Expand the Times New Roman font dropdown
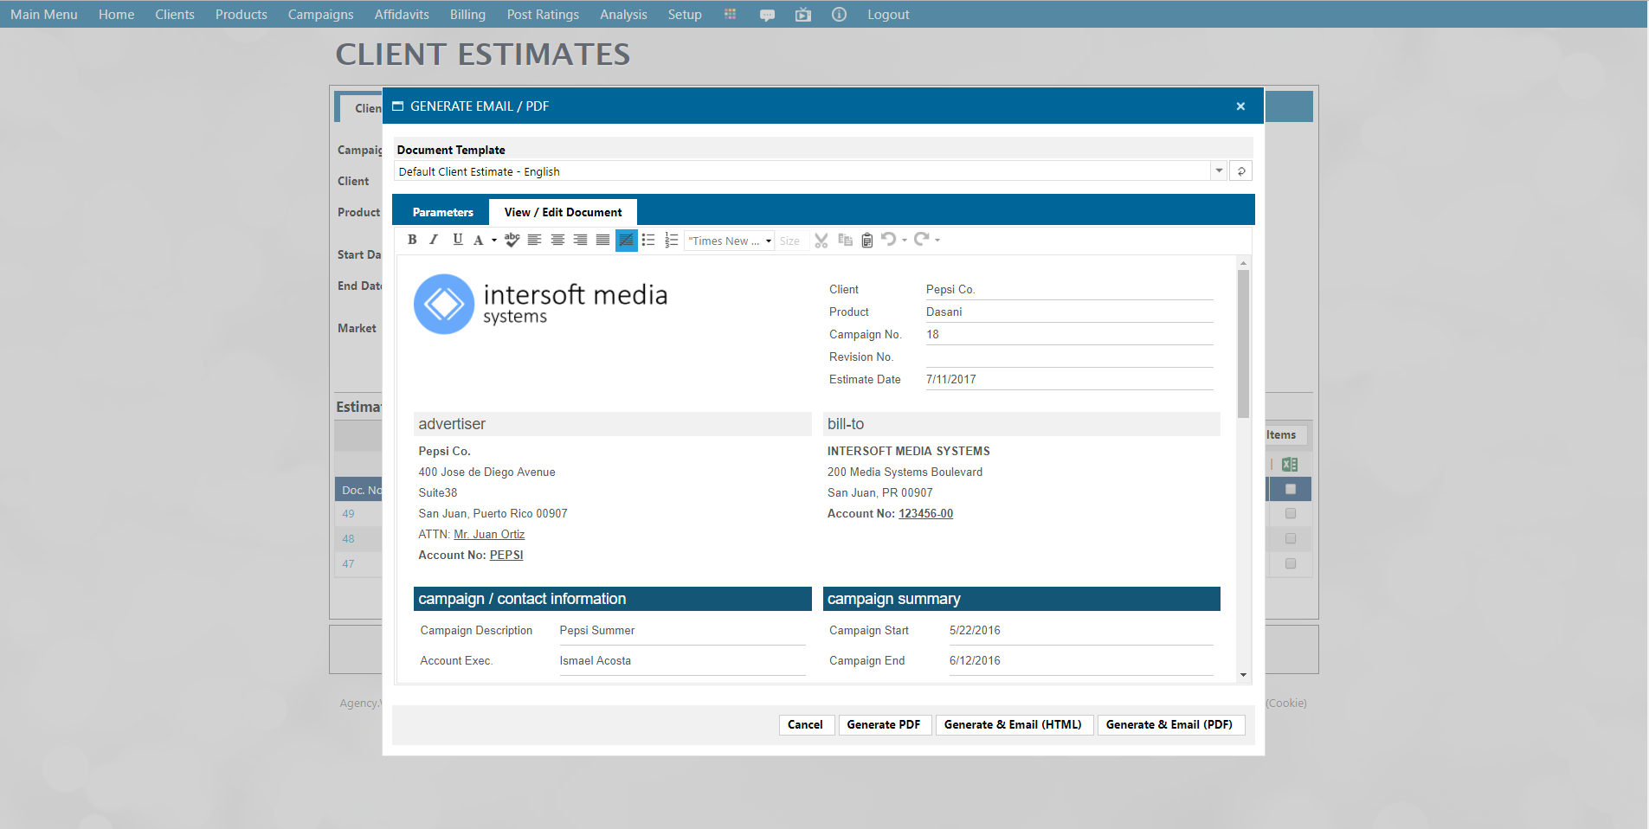The height and width of the screenshot is (829, 1649). [x=768, y=241]
